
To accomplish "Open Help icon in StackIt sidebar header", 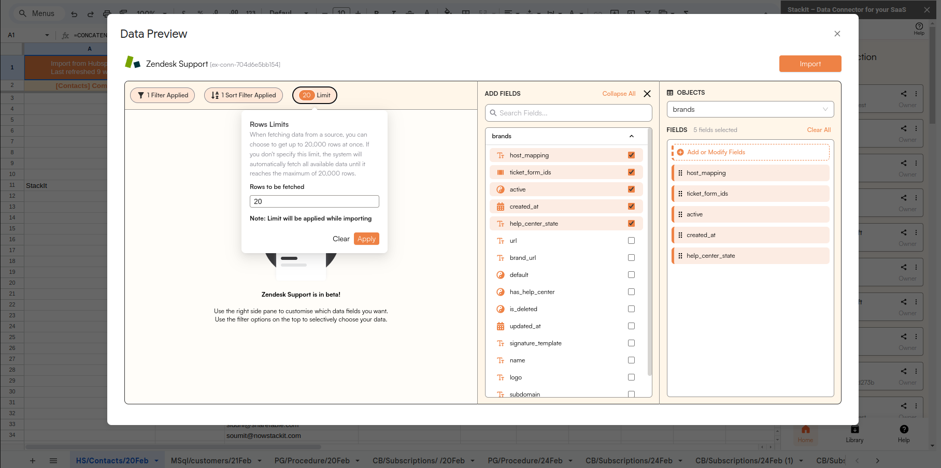I will pos(919,28).
